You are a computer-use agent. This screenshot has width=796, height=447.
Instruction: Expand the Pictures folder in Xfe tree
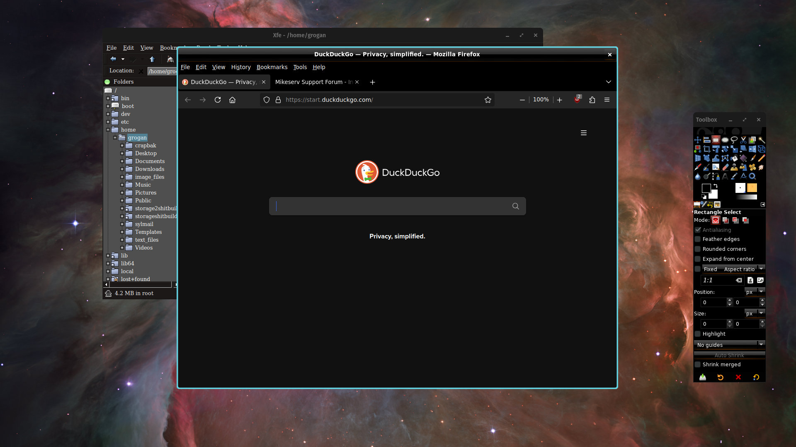[x=122, y=192]
